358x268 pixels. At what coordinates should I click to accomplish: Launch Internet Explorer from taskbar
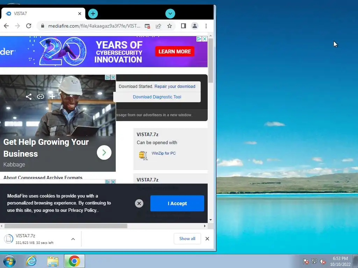[x=31, y=261]
